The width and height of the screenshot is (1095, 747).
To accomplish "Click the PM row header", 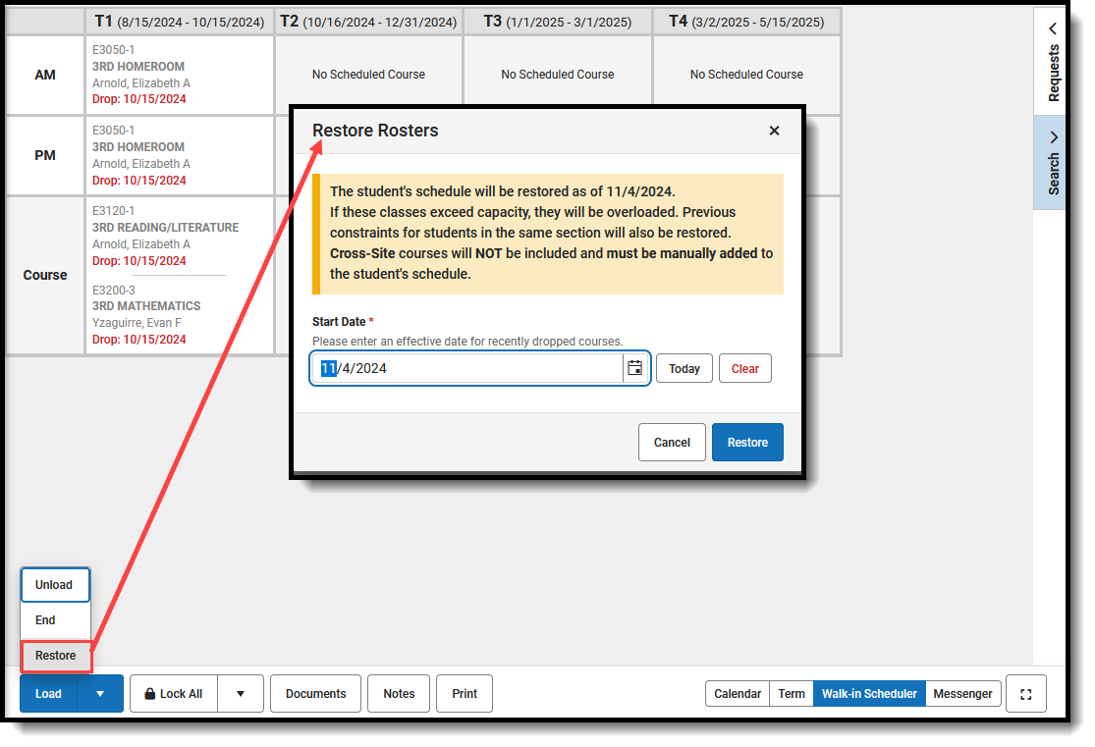I will click(45, 155).
